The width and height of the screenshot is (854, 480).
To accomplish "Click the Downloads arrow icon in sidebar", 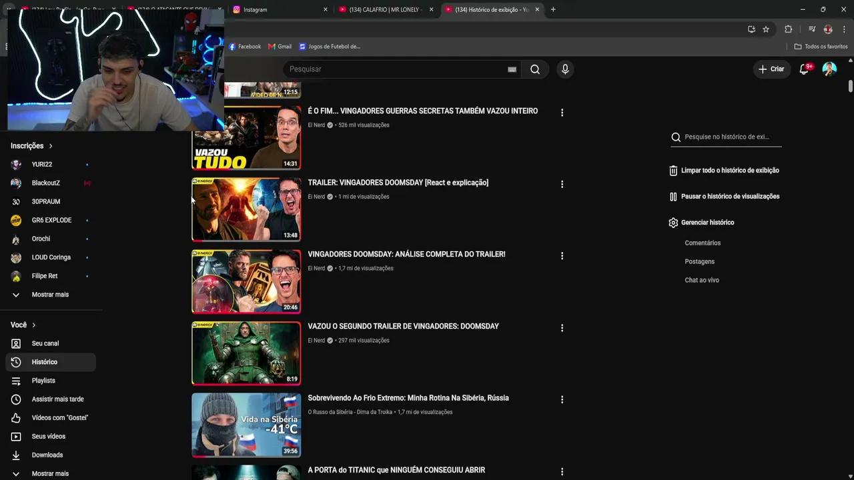I will tap(16, 455).
